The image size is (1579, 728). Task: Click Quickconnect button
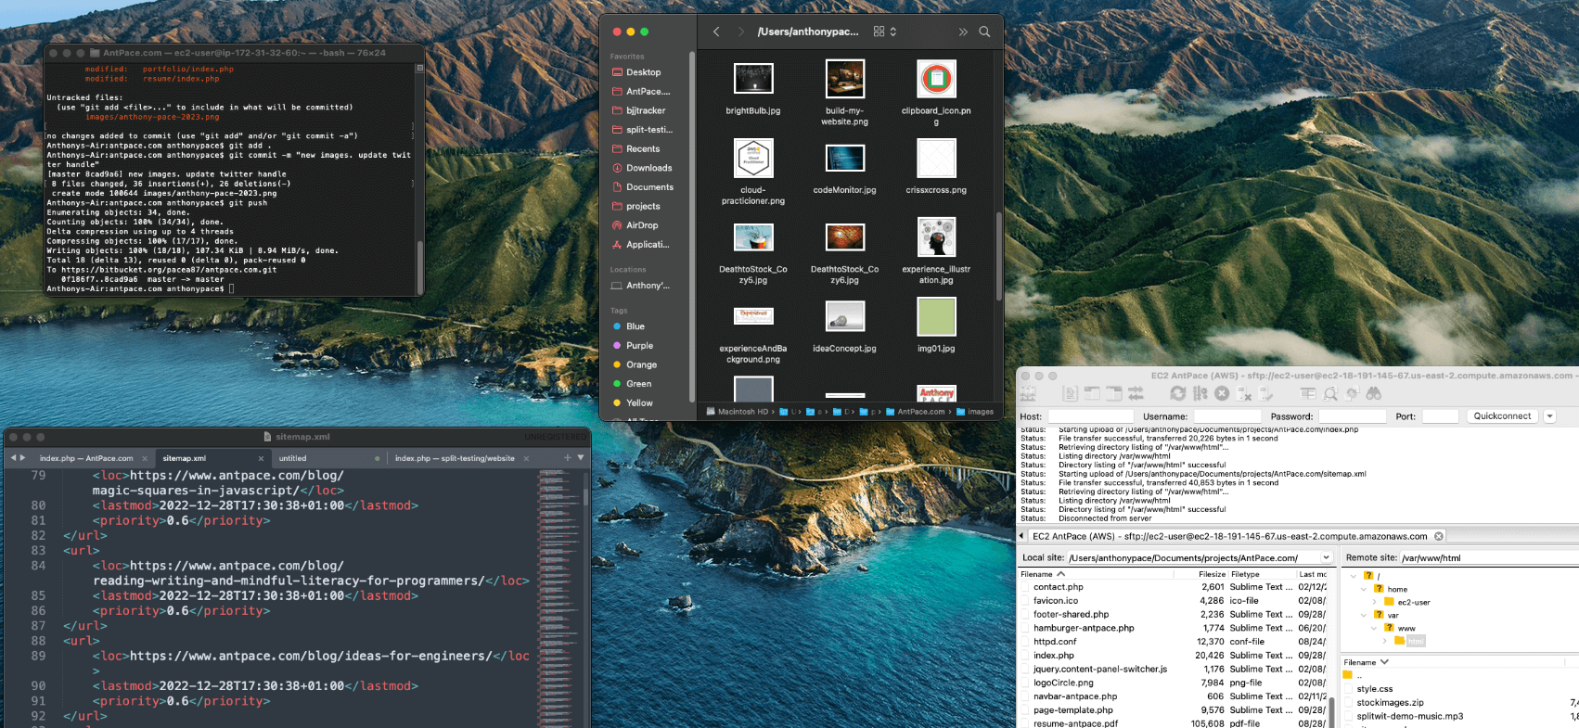click(x=1502, y=416)
